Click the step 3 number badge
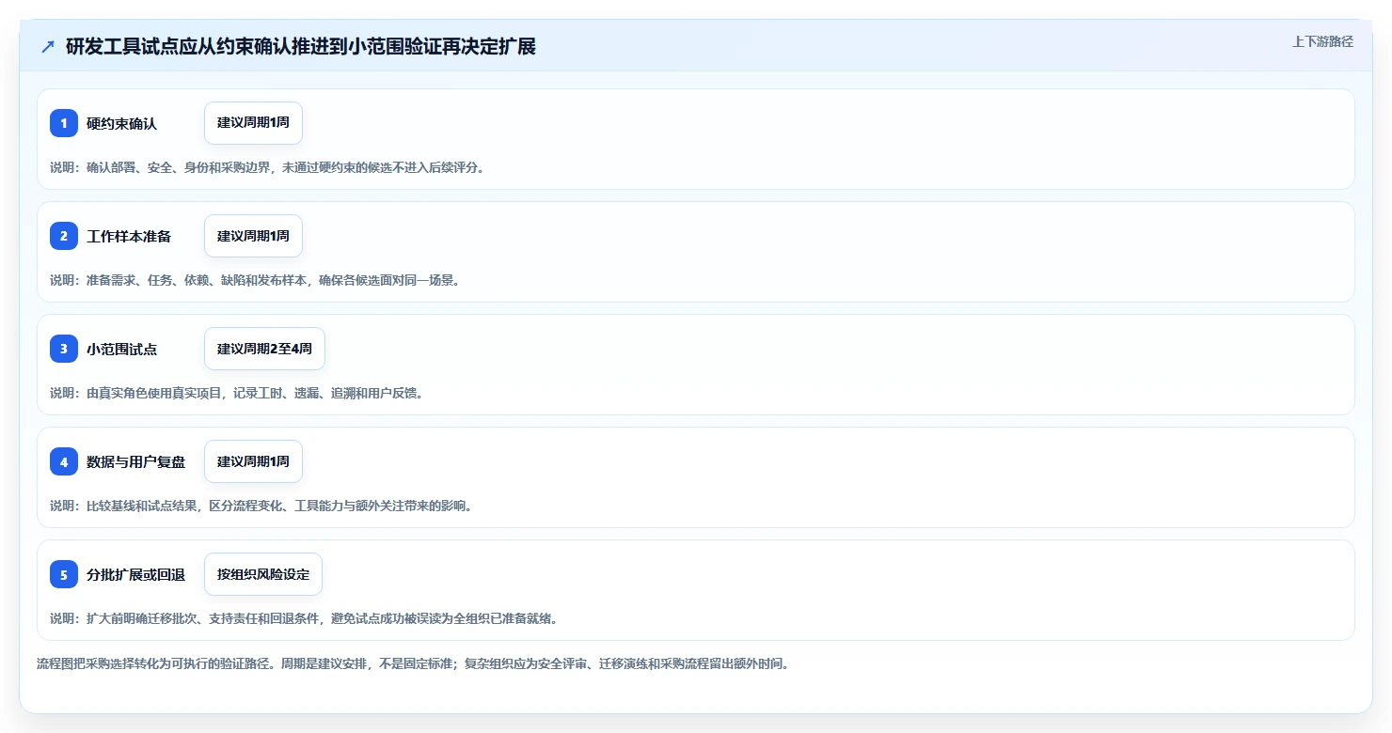This screenshot has height=733, width=1392. click(x=64, y=349)
